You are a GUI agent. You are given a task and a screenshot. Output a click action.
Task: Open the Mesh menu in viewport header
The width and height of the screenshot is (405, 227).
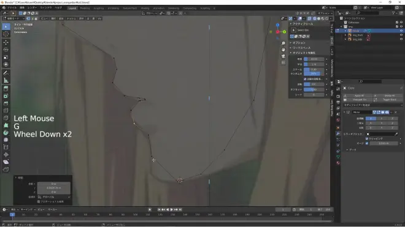[x=71, y=18]
